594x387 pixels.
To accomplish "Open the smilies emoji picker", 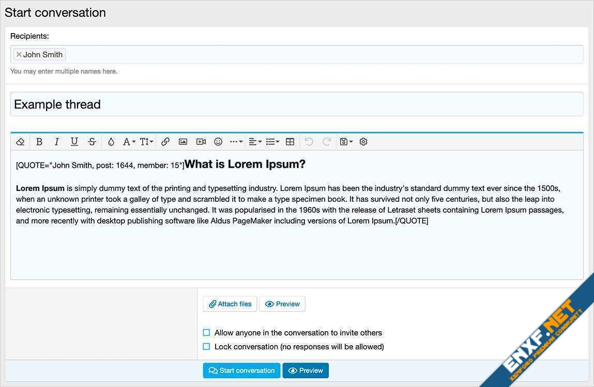I will tap(218, 141).
